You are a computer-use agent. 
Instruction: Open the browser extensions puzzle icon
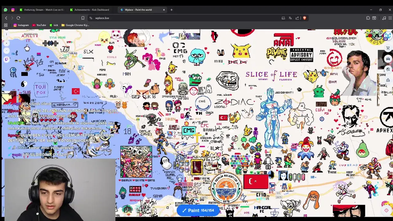point(368,18)
